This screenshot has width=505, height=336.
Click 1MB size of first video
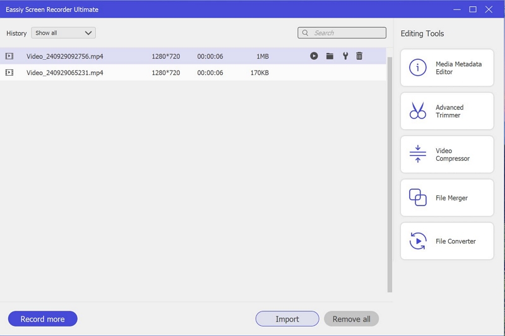(263, 56)
